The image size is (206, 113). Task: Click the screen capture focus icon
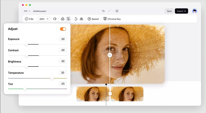click(x=117, y=11)
